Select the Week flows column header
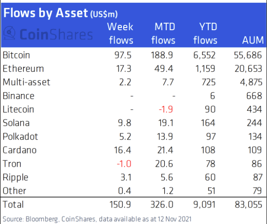The height and width of the screenshot is (224, 267). point(121,33)
